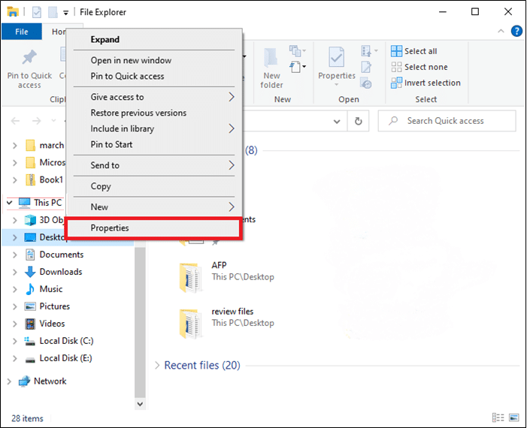
Task: Click the large icons view button in status bar
Action: click(x=515, y=417)
